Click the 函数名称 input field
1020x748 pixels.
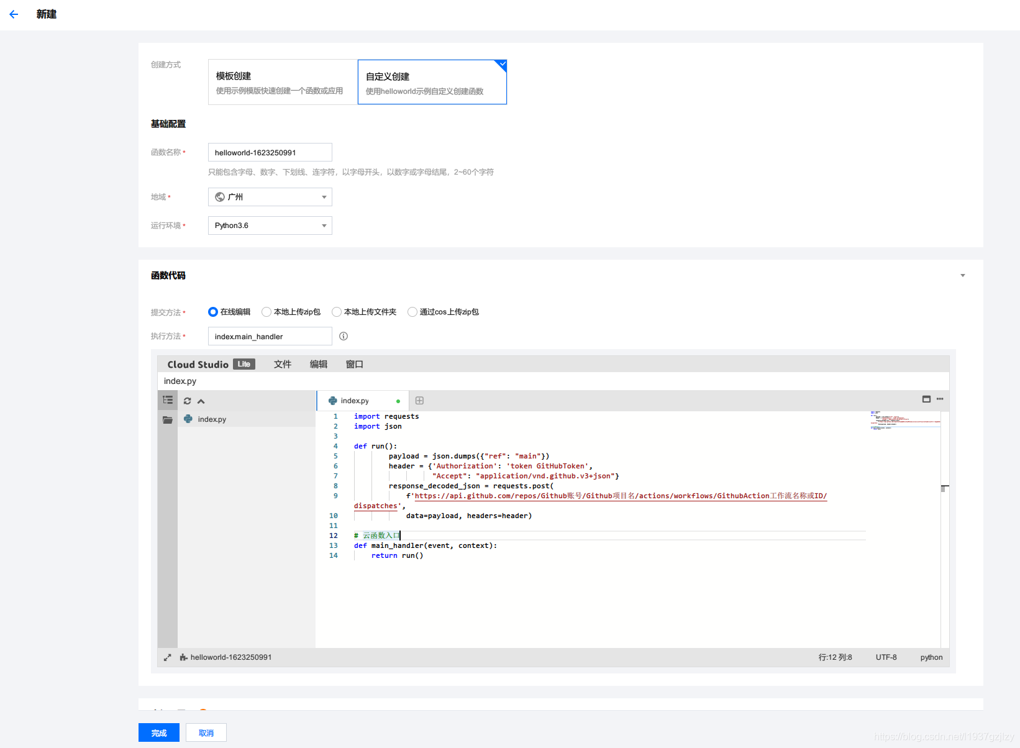[x=270, y=152]
